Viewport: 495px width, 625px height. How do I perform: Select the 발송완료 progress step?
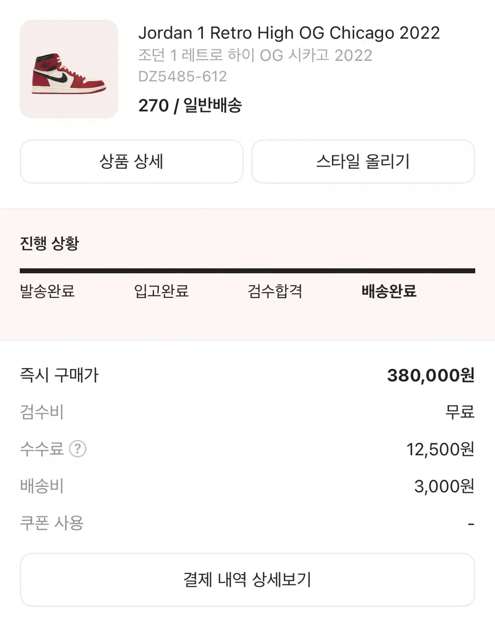(x=47, y=291)
